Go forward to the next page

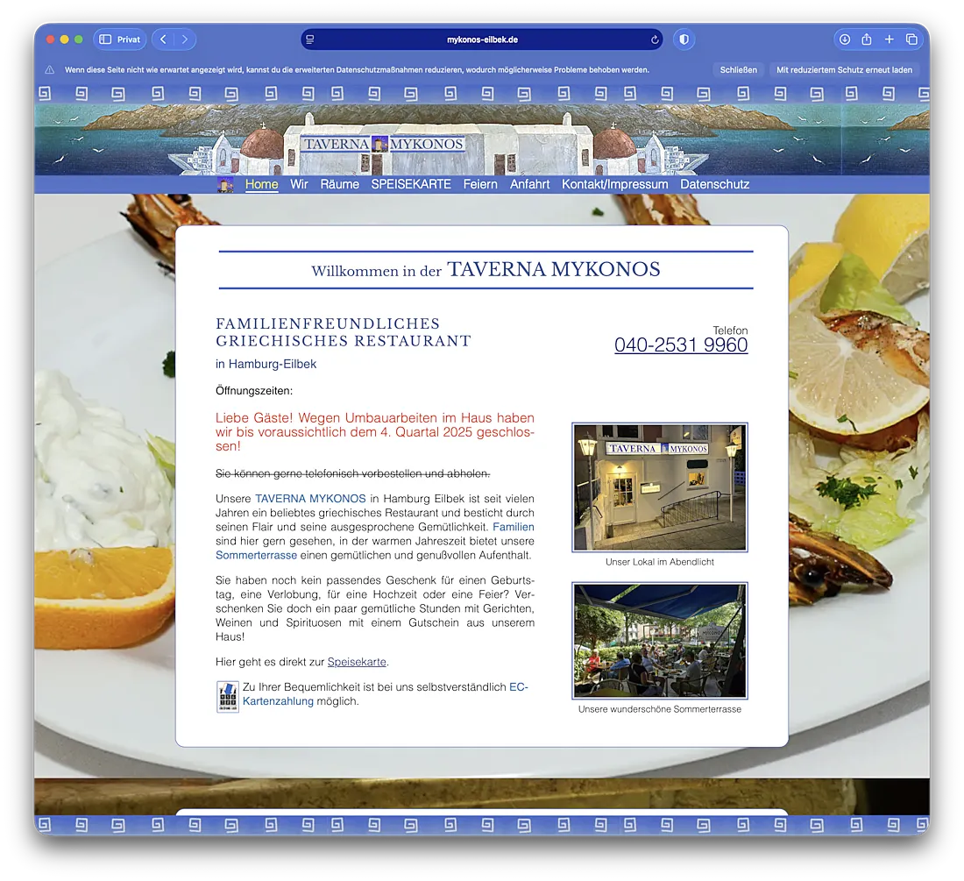(x=185, y=39)
